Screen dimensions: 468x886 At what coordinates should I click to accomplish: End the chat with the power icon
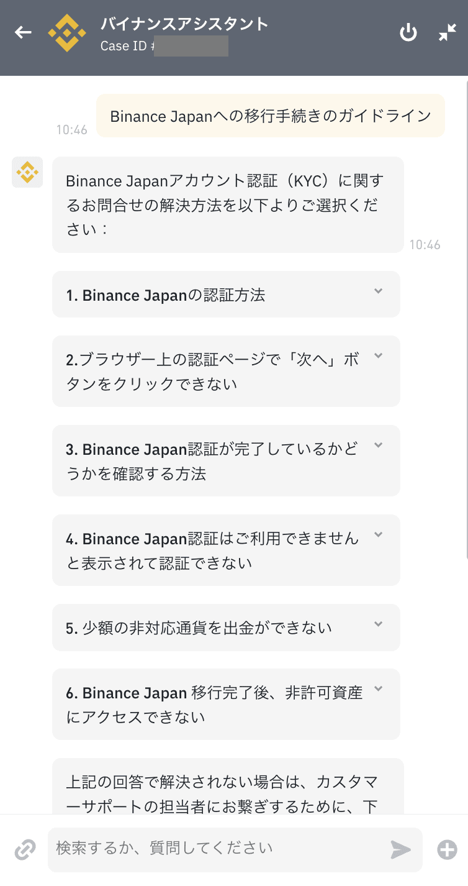point(408,32)
